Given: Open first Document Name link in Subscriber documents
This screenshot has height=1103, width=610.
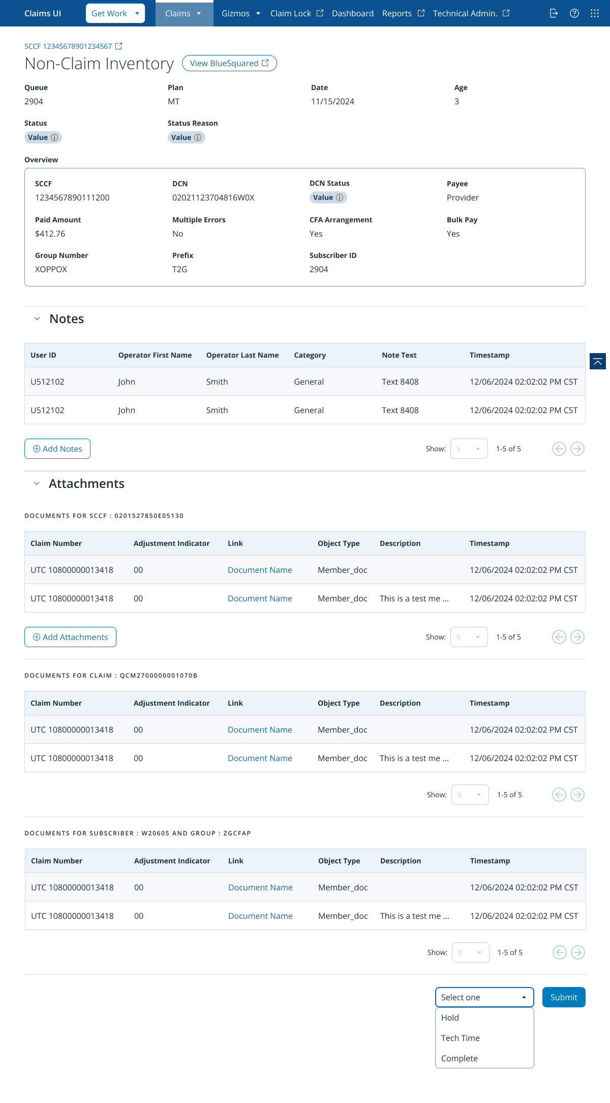Looking at the screenshot, I should (x=260, y=887).
